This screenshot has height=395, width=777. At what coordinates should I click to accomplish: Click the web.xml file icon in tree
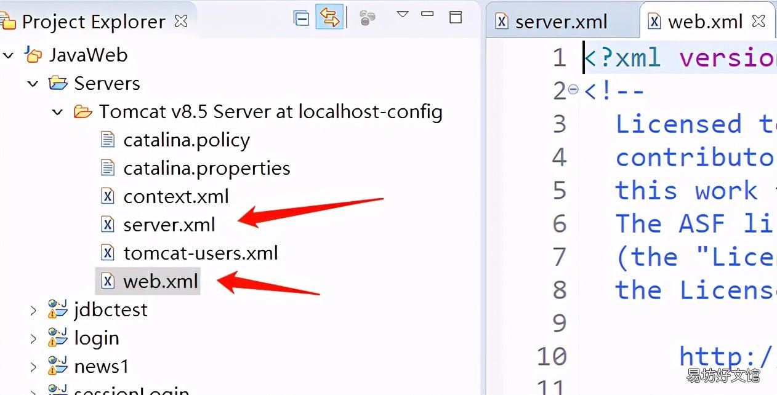(108, 281)
